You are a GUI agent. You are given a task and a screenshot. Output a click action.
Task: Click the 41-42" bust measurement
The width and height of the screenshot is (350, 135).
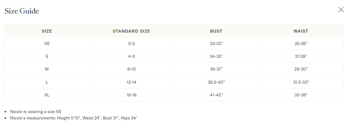[x=216, y=95]
